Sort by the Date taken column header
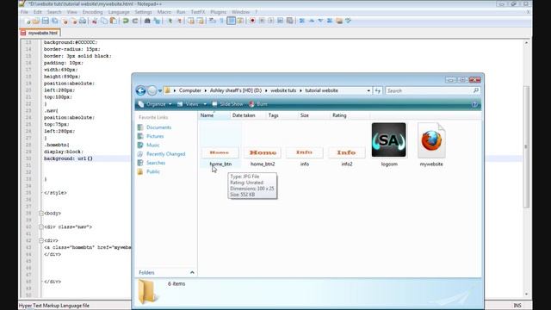The height and width of the screenshot is (310, 551). pyautogui.click(x=244, y=115)
